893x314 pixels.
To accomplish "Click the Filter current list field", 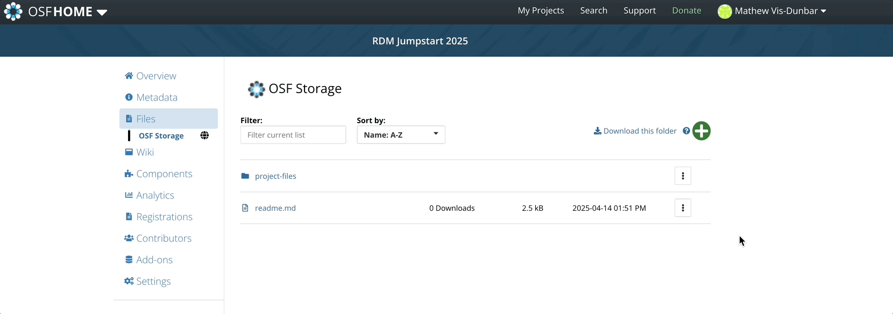I will point(293,135).
